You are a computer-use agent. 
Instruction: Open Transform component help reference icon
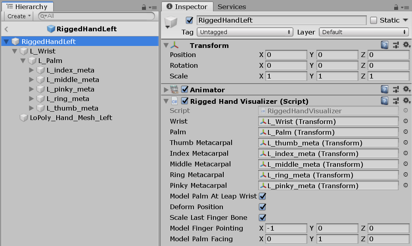(385, 45)
